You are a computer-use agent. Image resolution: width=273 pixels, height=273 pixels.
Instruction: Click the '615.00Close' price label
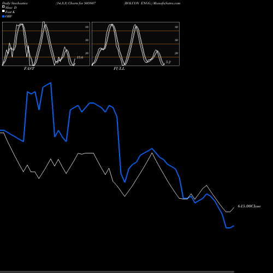click(x=250, y=206)
